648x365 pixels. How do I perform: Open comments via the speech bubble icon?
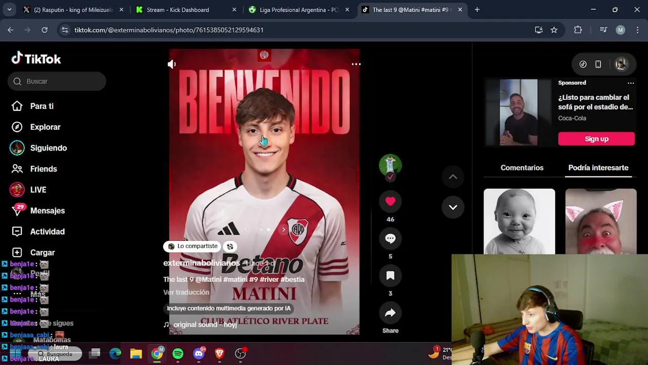(390, 238)
